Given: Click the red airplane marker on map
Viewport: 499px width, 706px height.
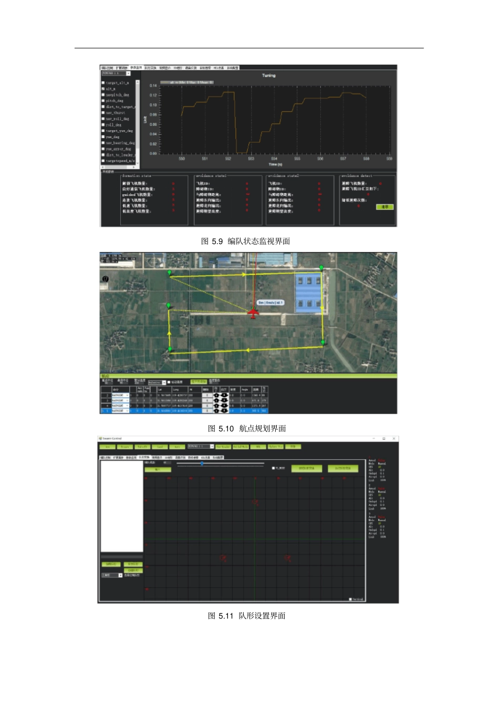Looking at the screenshot, I should click(254, 313).
